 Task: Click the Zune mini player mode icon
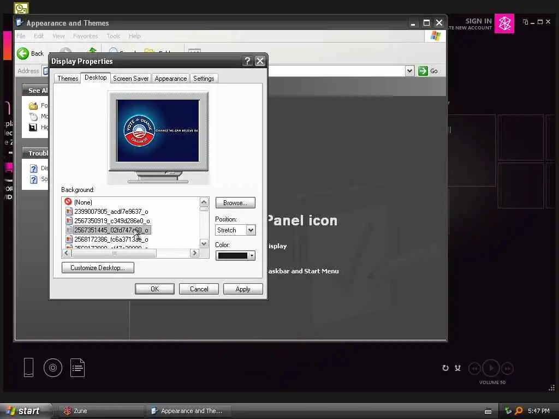point(525,22)
